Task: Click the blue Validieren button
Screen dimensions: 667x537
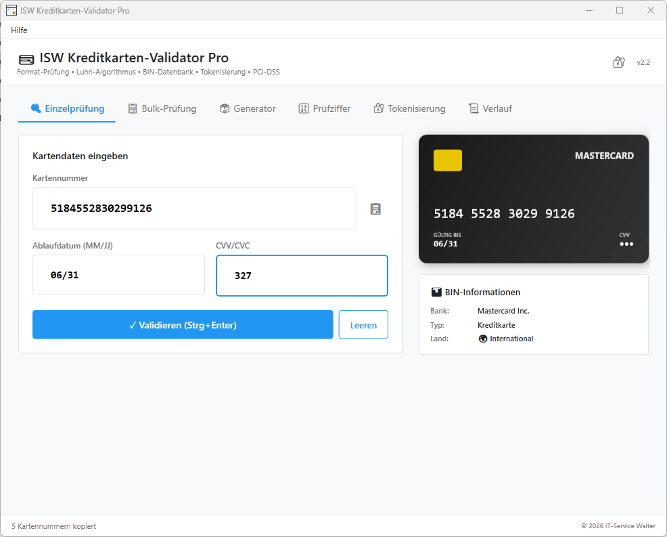Action: tap(183, 324)
